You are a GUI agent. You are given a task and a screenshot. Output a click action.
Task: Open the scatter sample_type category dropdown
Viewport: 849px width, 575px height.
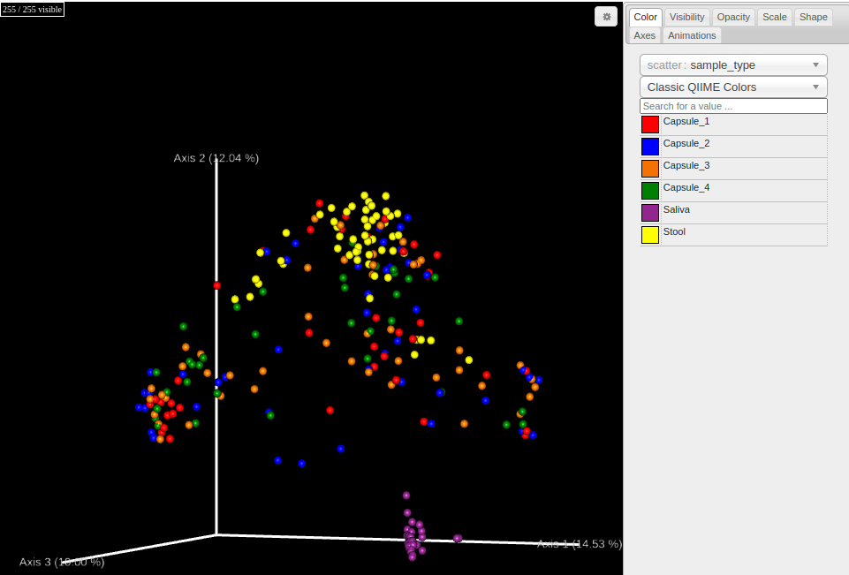(733, 65)
